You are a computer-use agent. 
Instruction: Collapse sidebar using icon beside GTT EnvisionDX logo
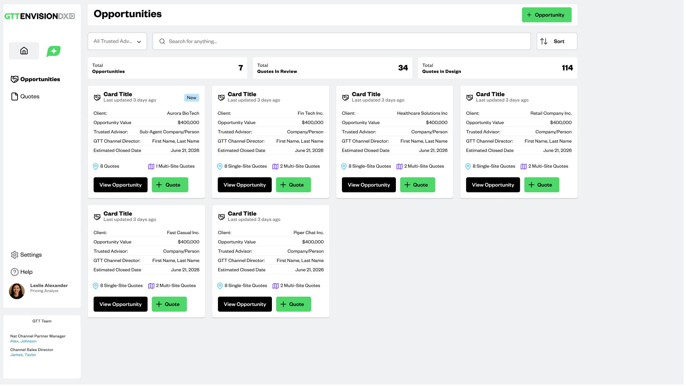click(72, 16)
